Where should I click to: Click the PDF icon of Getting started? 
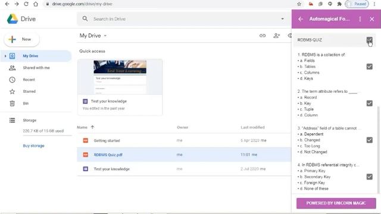pyautogui.click(x=86, y=140)
